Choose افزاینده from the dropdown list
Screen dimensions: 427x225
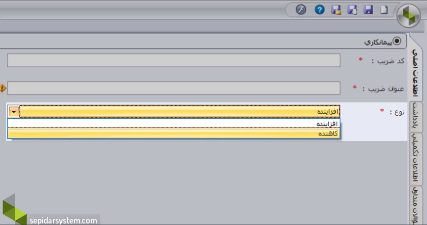click(174, 124)
